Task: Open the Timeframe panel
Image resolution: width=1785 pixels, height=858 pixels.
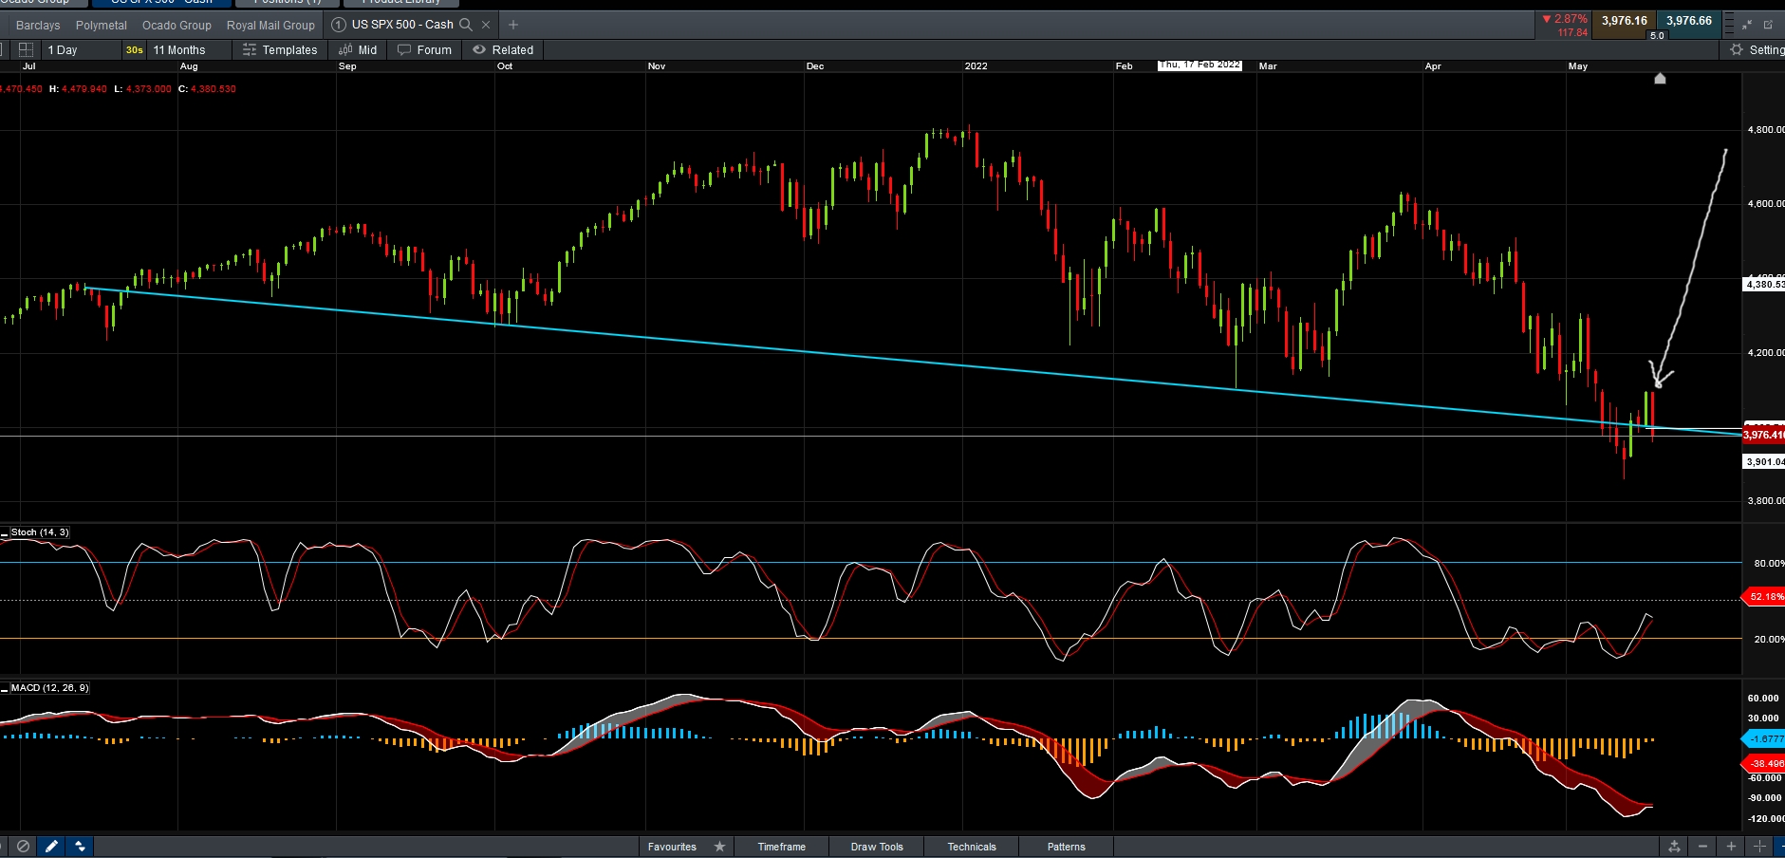Action: pyautogui.click(x=782, y=847)
